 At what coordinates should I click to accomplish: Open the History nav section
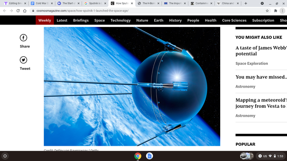[x=175, y=20]
